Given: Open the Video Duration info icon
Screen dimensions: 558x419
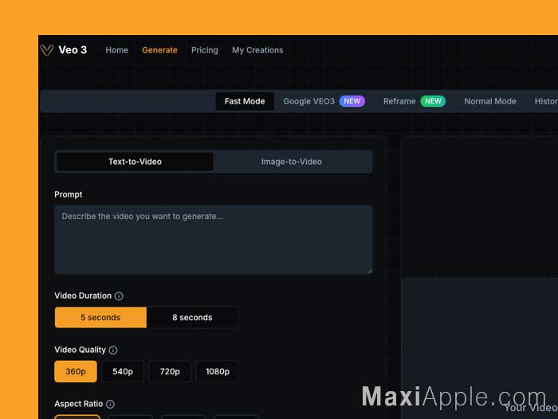Looking at the screenshot, I should tap(119, 296).
